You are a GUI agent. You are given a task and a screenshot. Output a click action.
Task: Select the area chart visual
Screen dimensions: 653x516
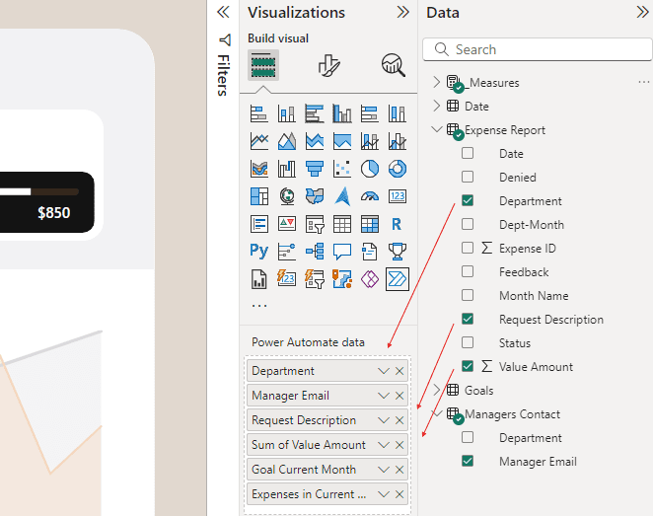[x=287, y=141]
